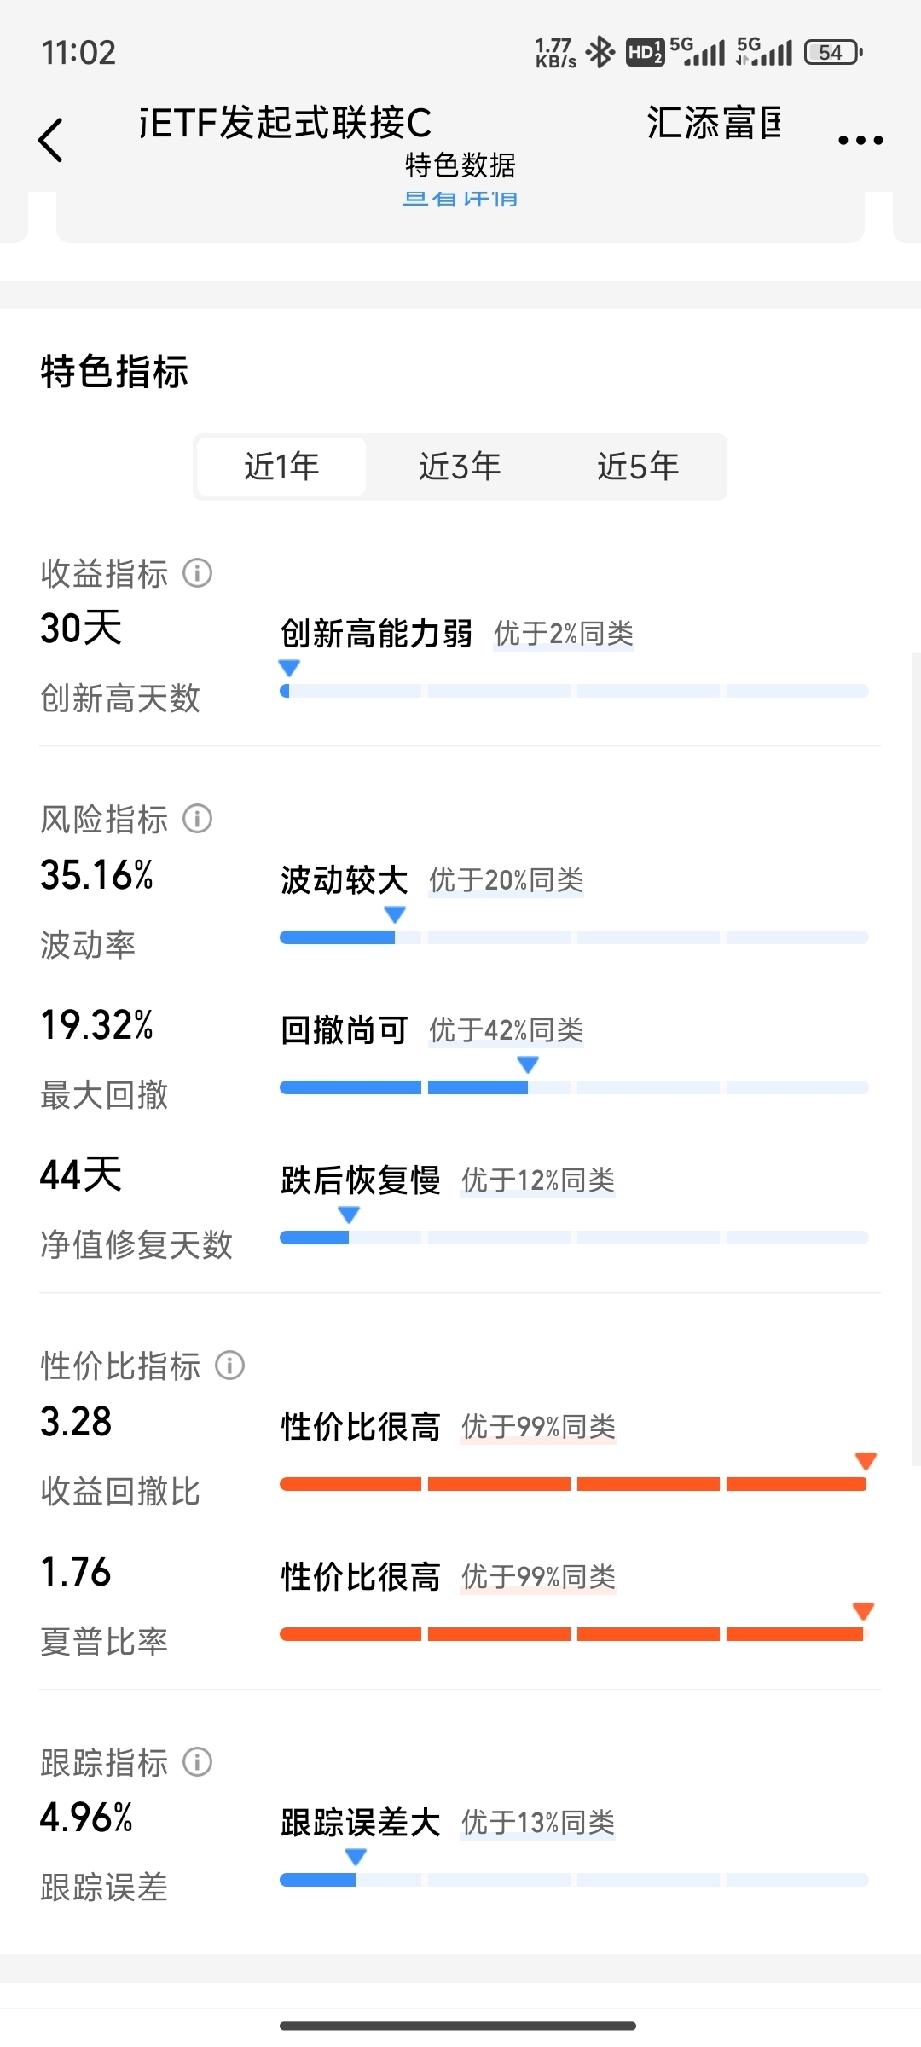Switch to the 汇添富 fund tab
This screenshot has width=921, height=2047.
click(714, 123)
